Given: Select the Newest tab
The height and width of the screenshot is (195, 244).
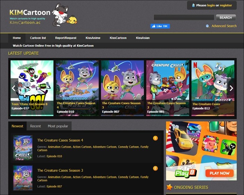Looking at the screenshot, I should pos(17,126).
